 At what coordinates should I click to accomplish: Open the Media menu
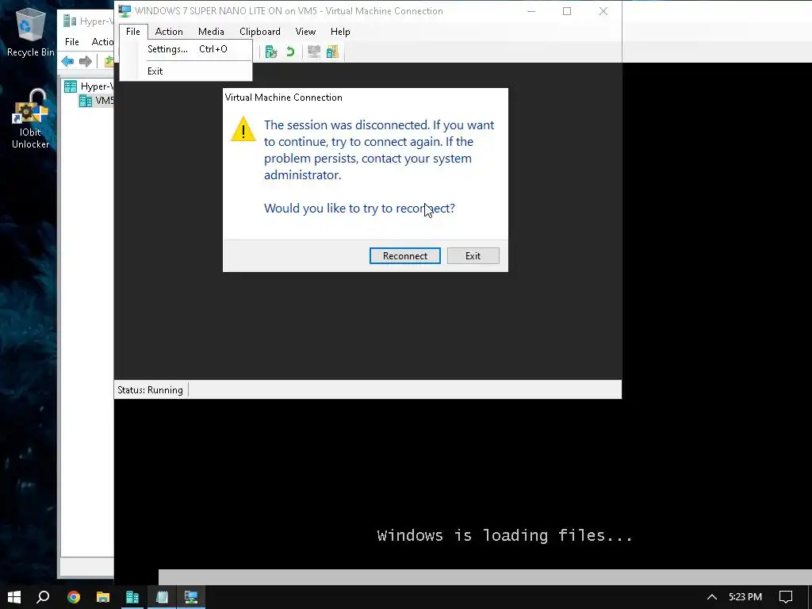tap(211, 32)
